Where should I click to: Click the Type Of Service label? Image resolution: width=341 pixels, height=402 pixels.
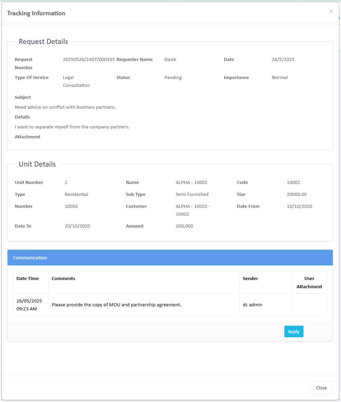(32, 78)
